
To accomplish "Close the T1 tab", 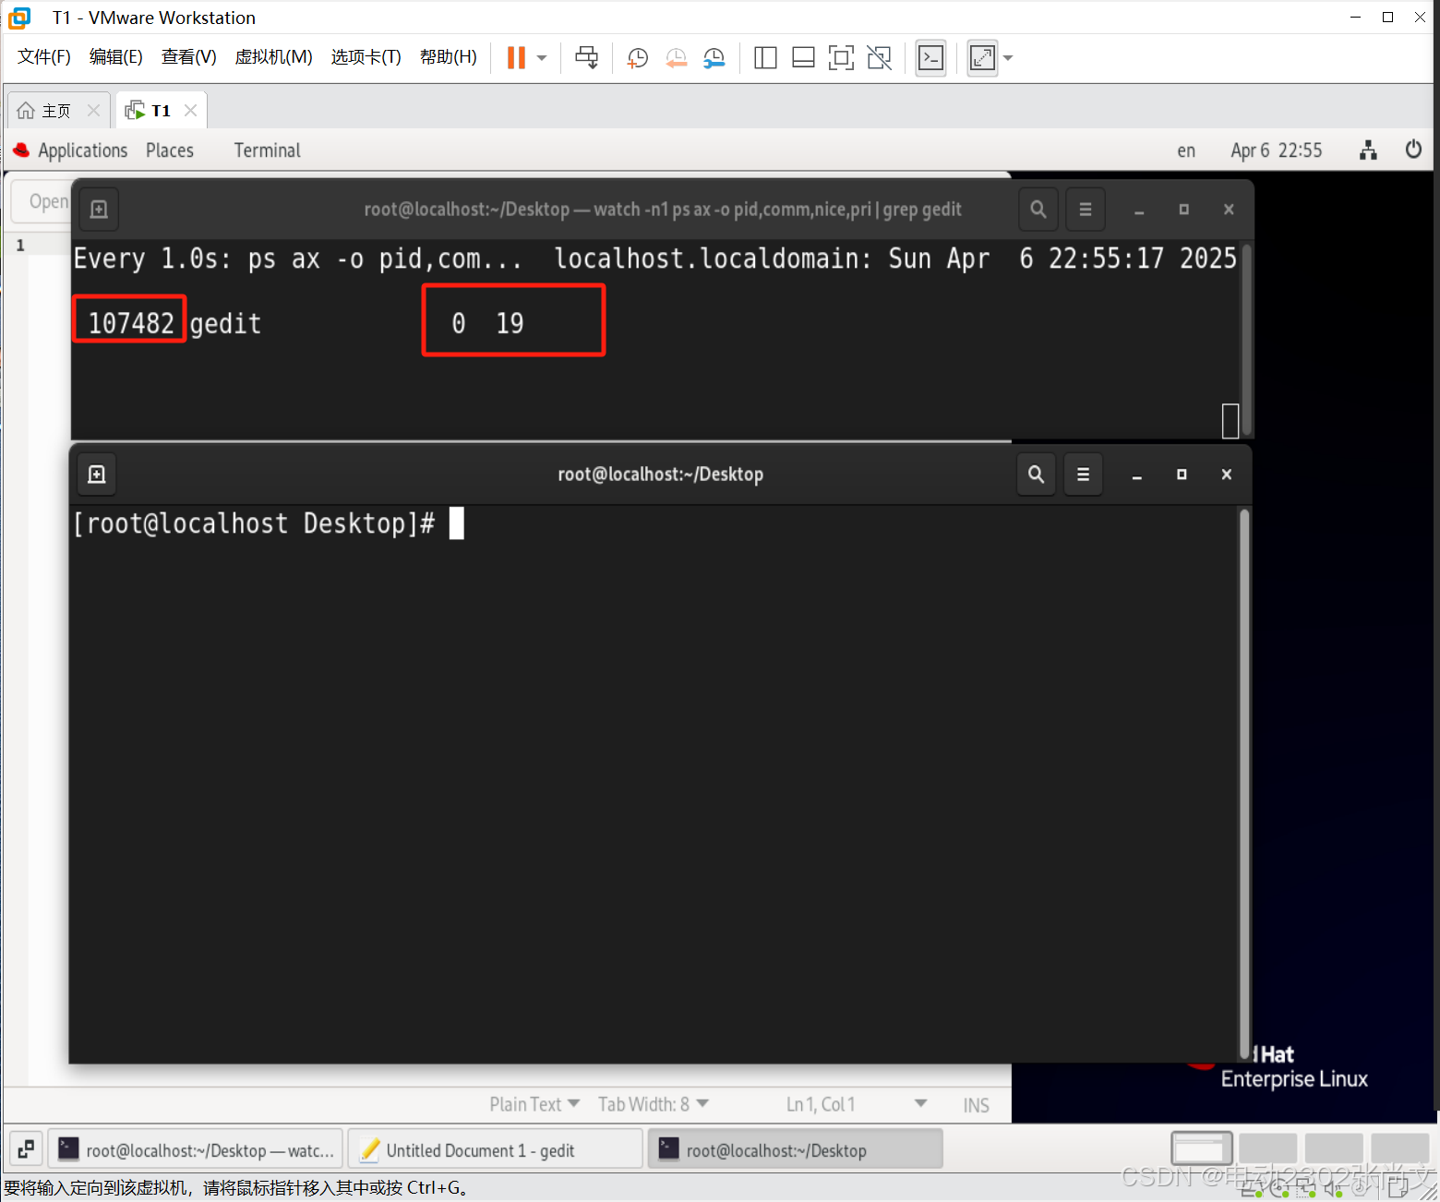I will tap(190, 111).
